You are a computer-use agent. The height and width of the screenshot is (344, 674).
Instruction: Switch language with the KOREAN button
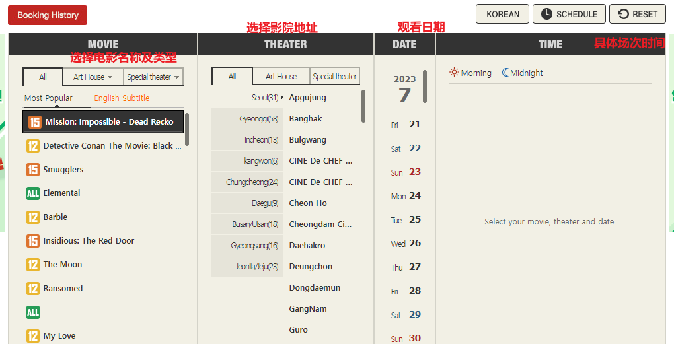coord(502,14)
